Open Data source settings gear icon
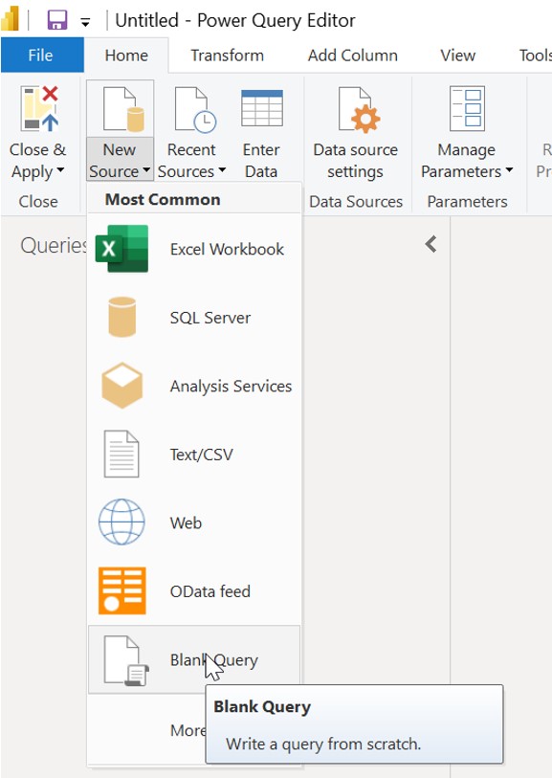This screenshot has height=778, width=552. pos(359,110)
